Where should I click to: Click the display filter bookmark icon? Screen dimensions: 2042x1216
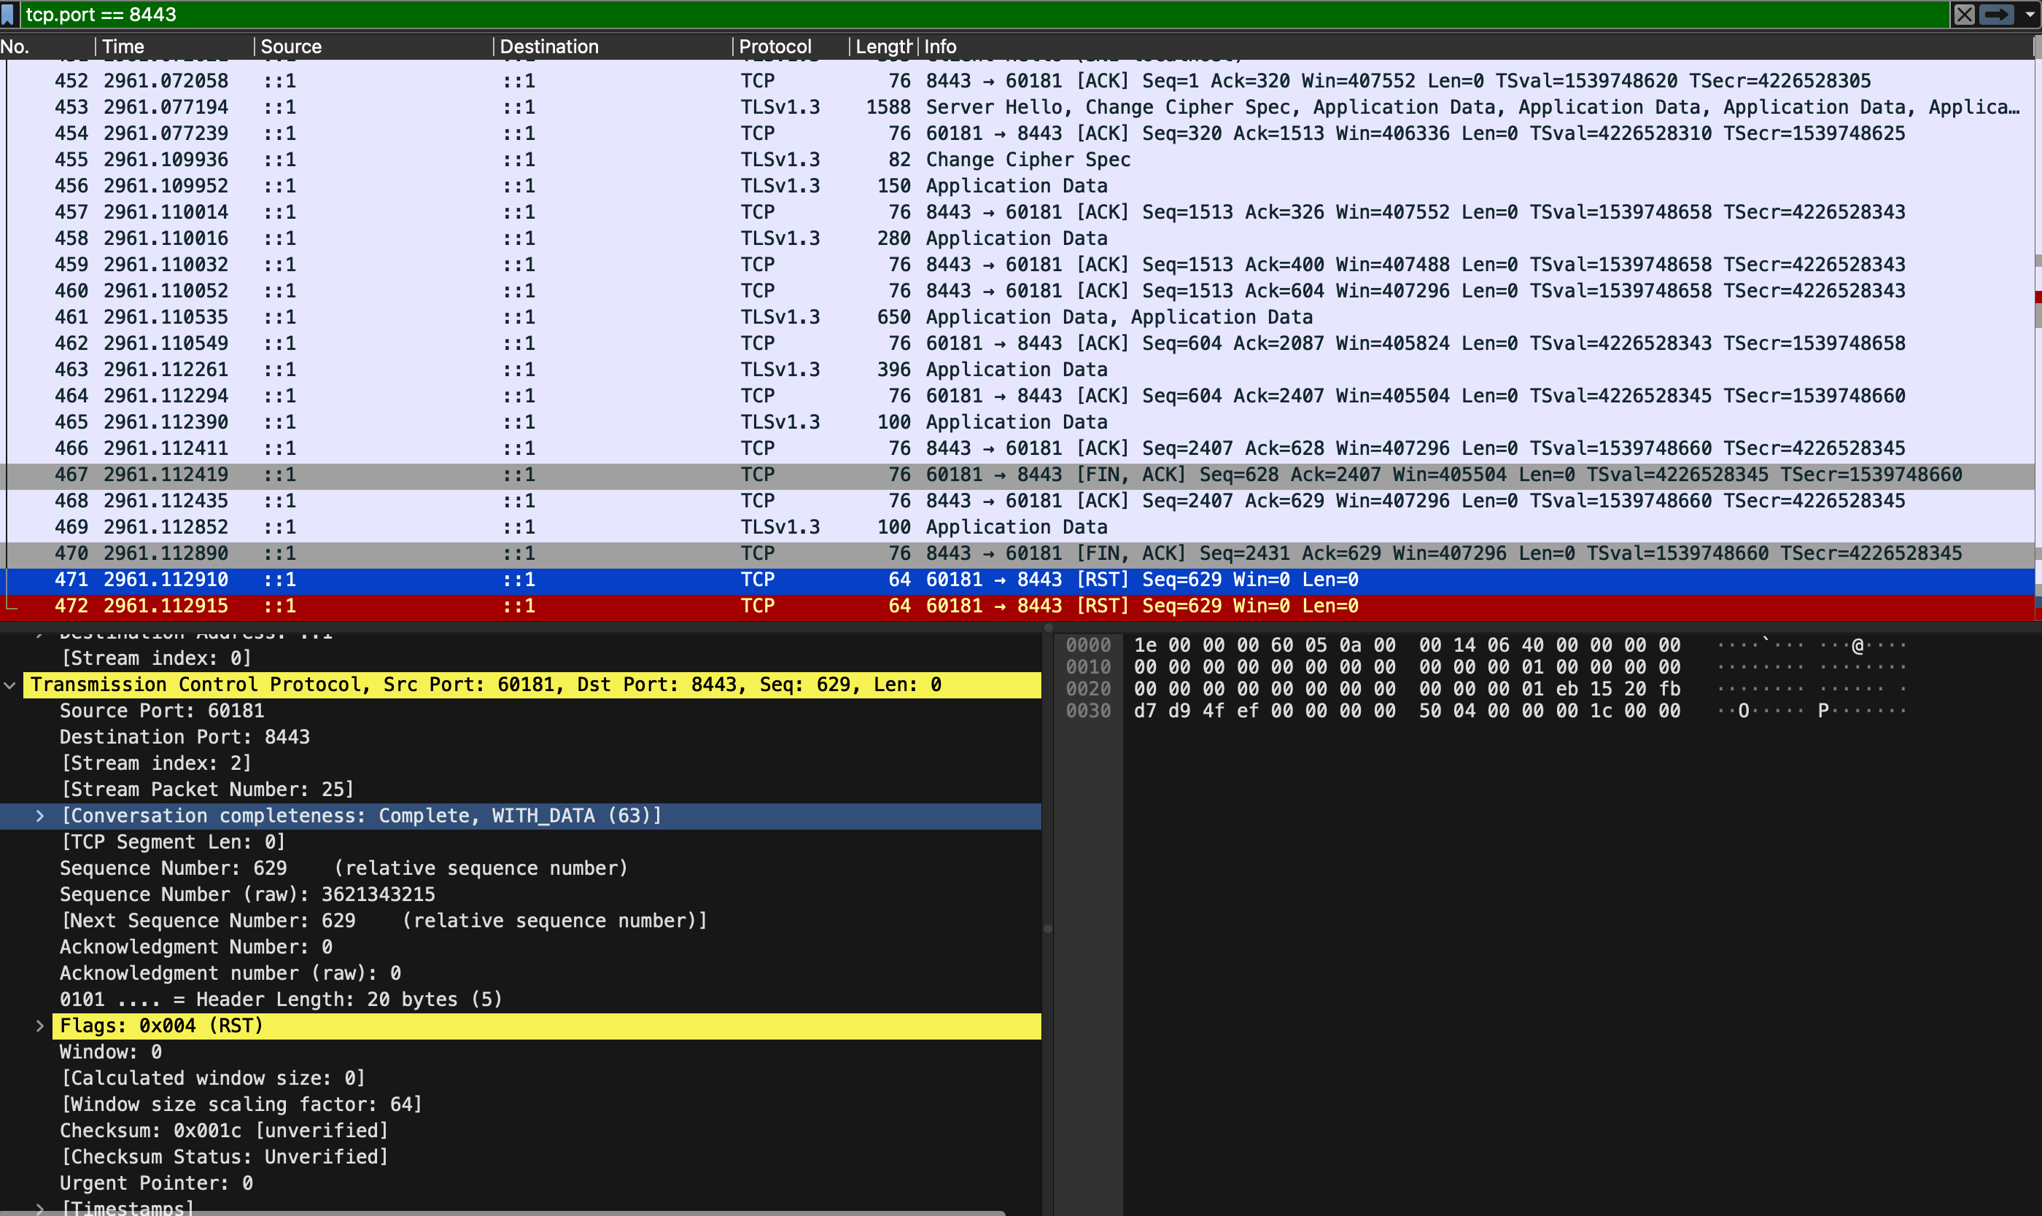(8, 14)
